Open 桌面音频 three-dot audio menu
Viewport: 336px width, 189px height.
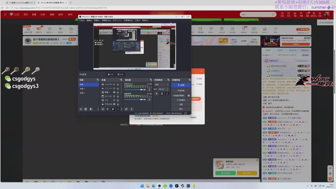coord(150,100)
